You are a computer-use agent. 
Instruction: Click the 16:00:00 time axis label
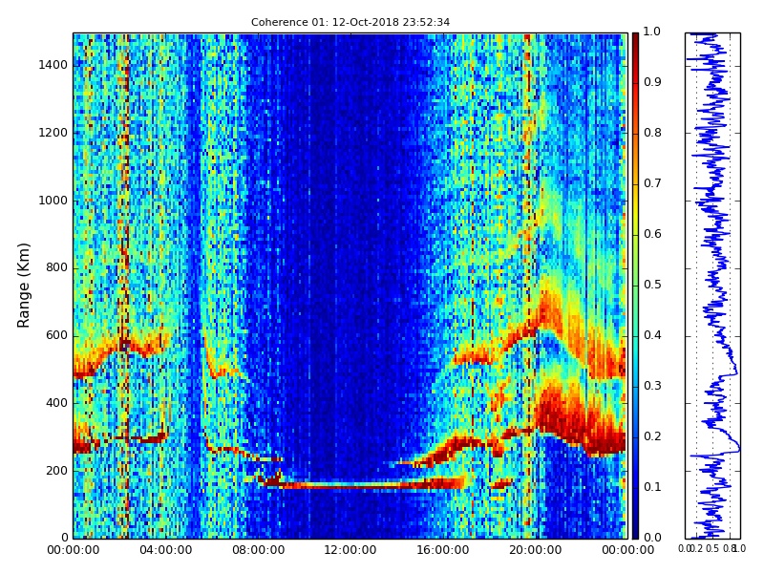coord(443,550)
